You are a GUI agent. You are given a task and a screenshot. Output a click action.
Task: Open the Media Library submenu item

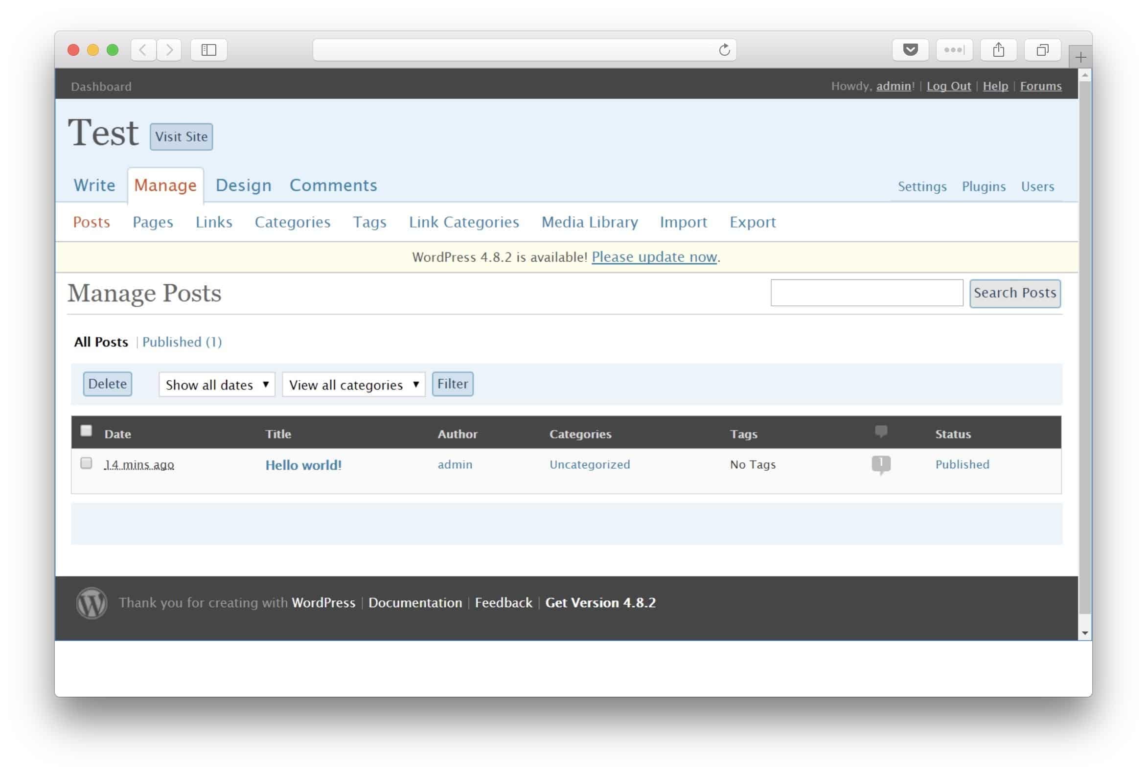[589, 222]
